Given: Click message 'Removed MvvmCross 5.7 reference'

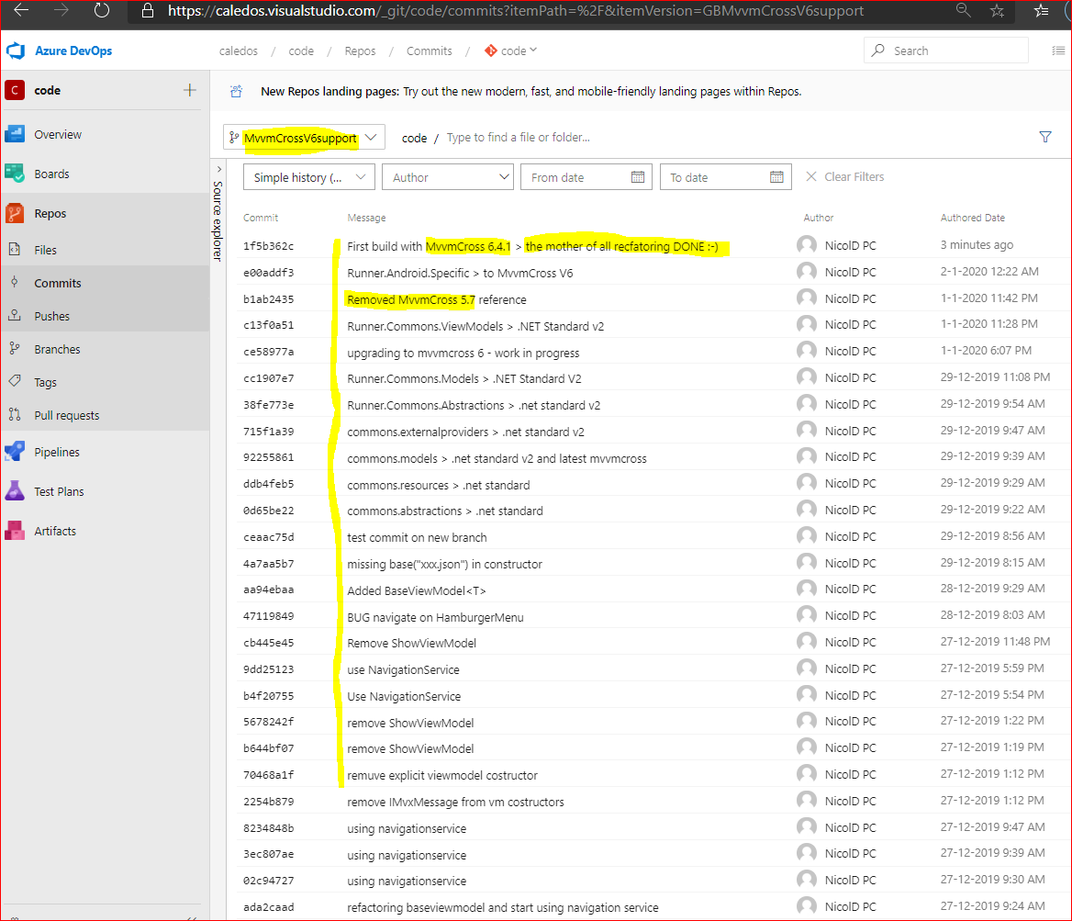Looking at the screenshot, I should coord(437,299).
